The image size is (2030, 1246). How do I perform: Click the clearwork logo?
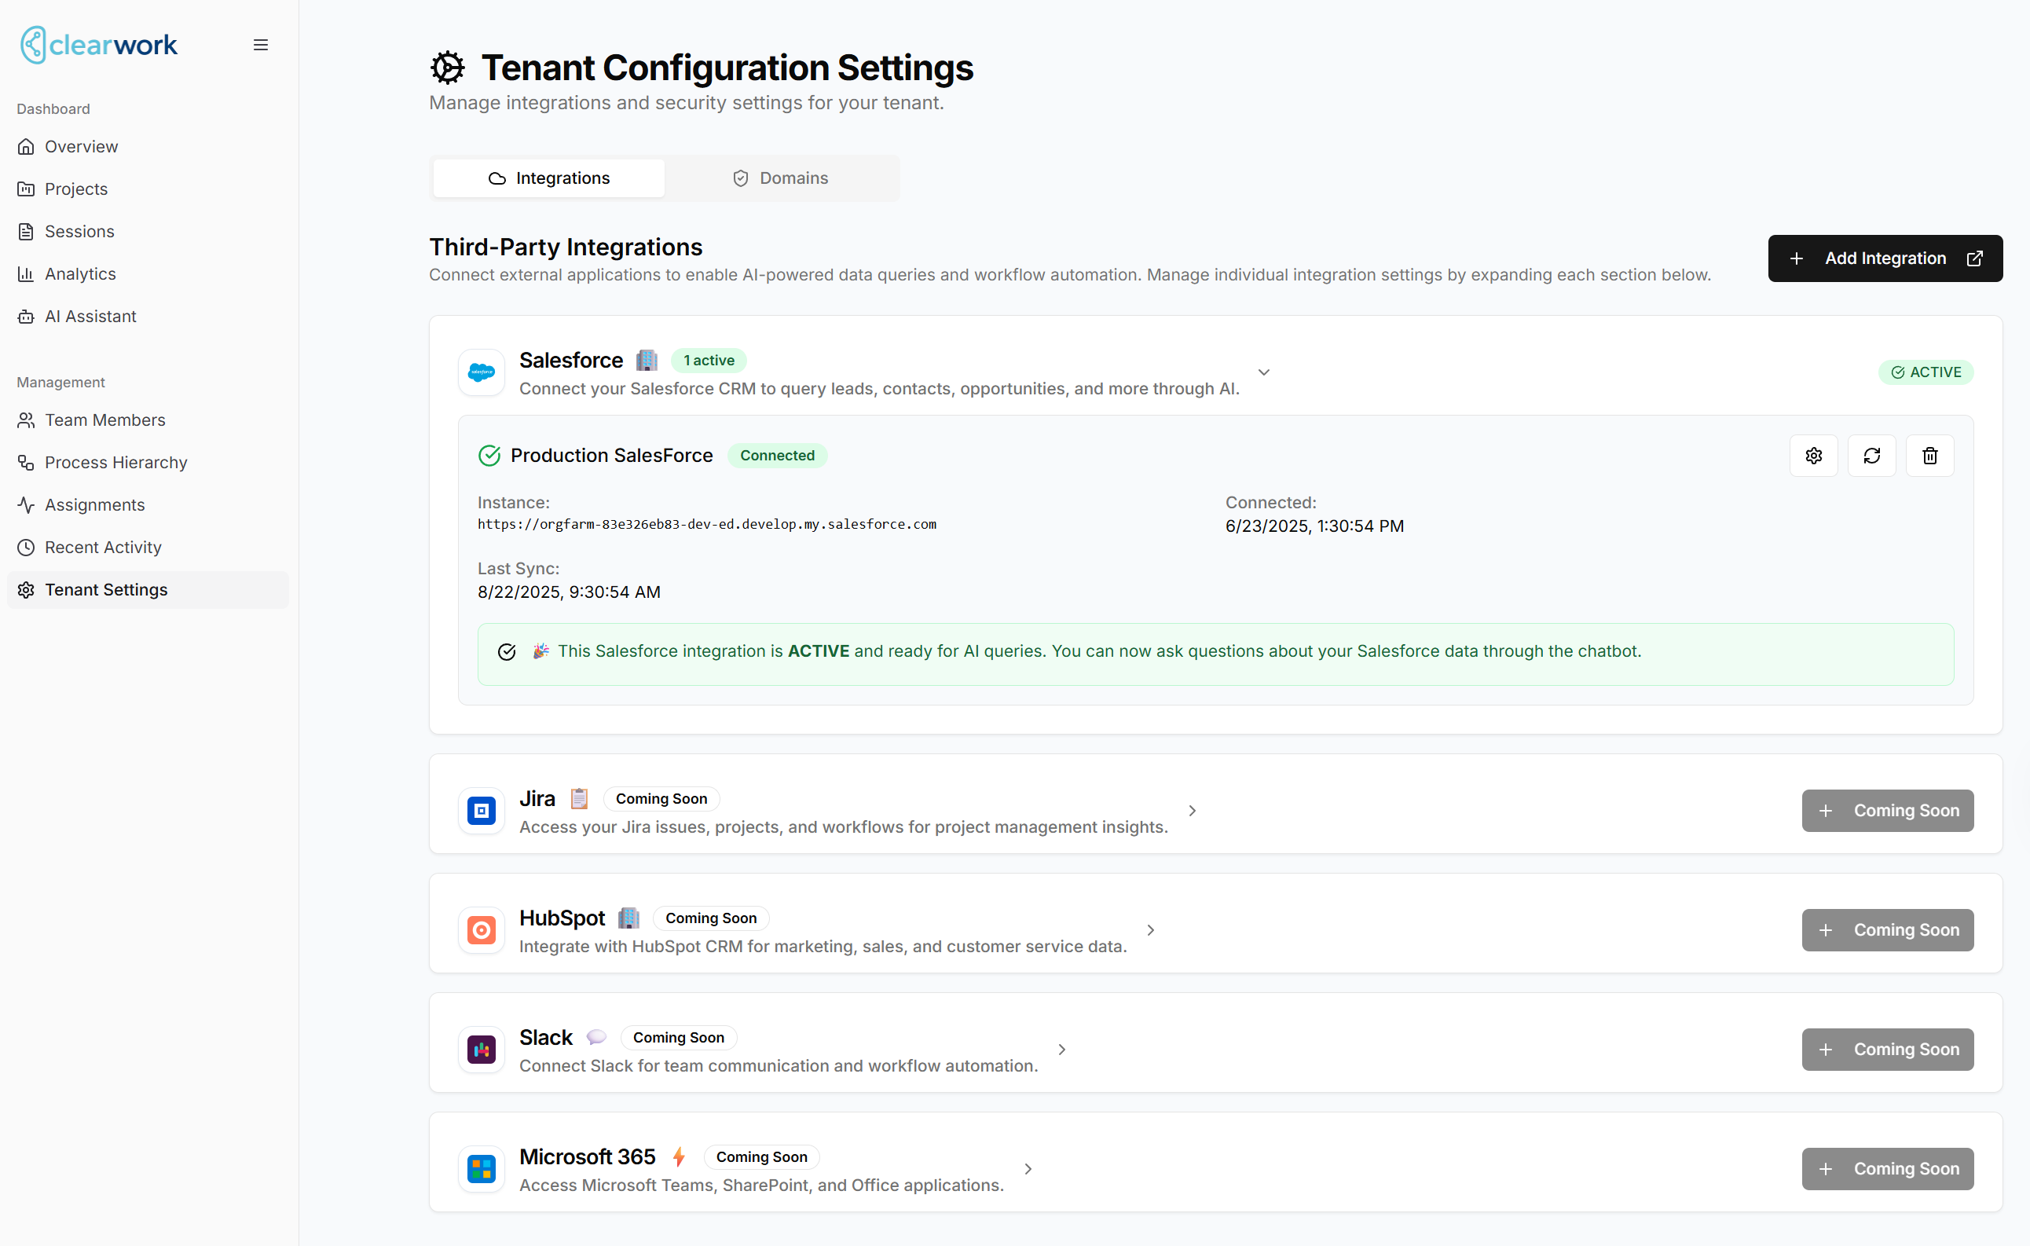tap(99, 45)
